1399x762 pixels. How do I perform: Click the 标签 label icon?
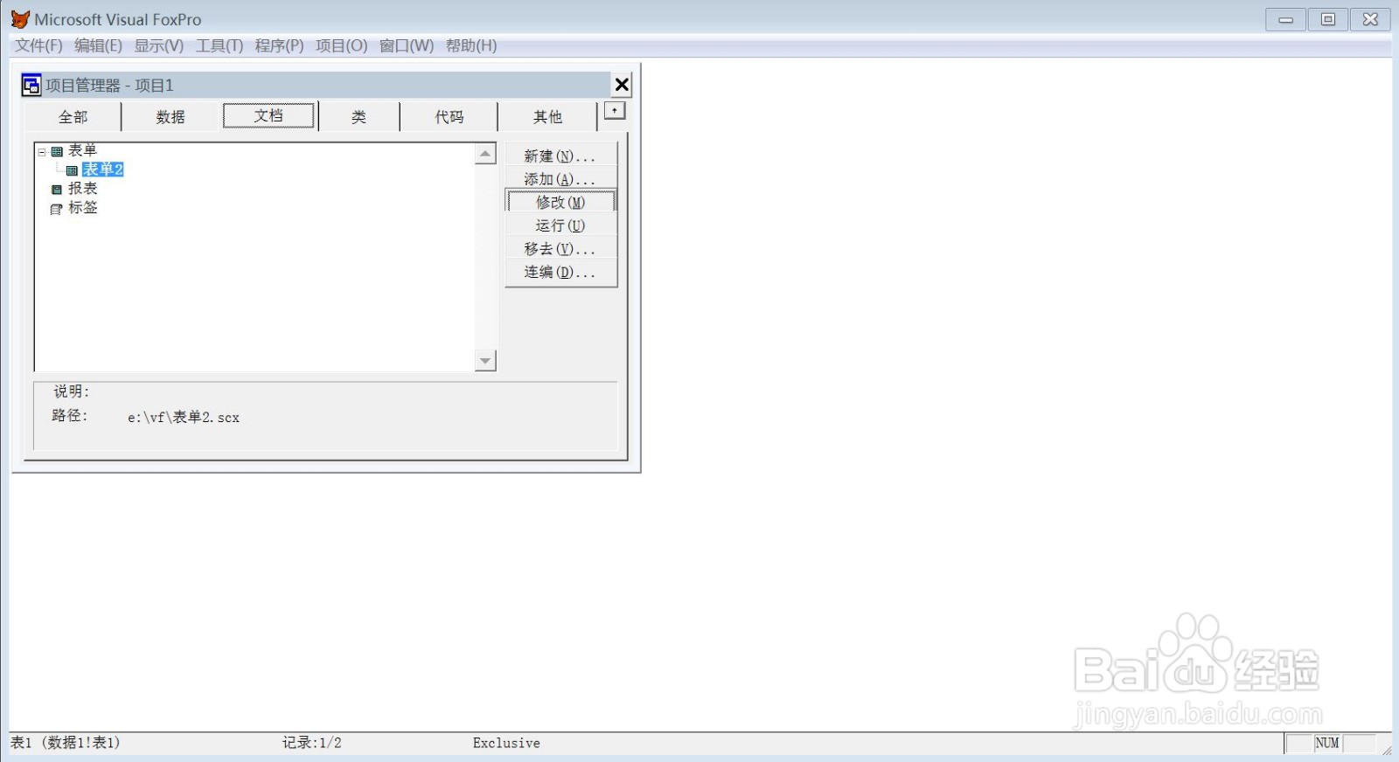[x=57, y=209]
